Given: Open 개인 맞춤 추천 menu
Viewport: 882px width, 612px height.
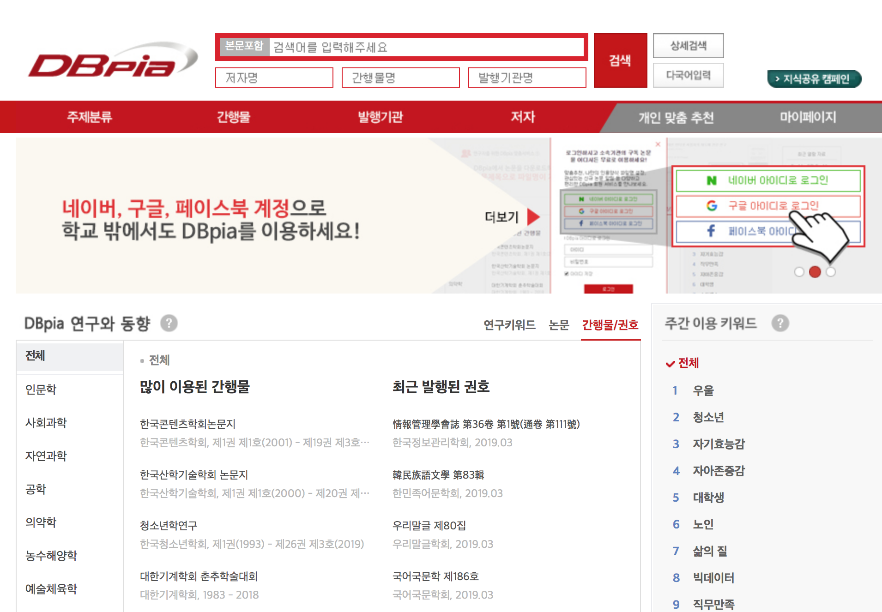Looking at the screenshot, I should pyautogui.click(x=676, y=118).
